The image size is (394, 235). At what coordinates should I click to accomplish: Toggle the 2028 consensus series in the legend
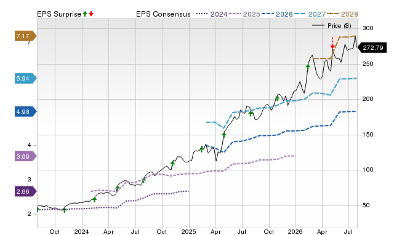(x=342, y=14)
